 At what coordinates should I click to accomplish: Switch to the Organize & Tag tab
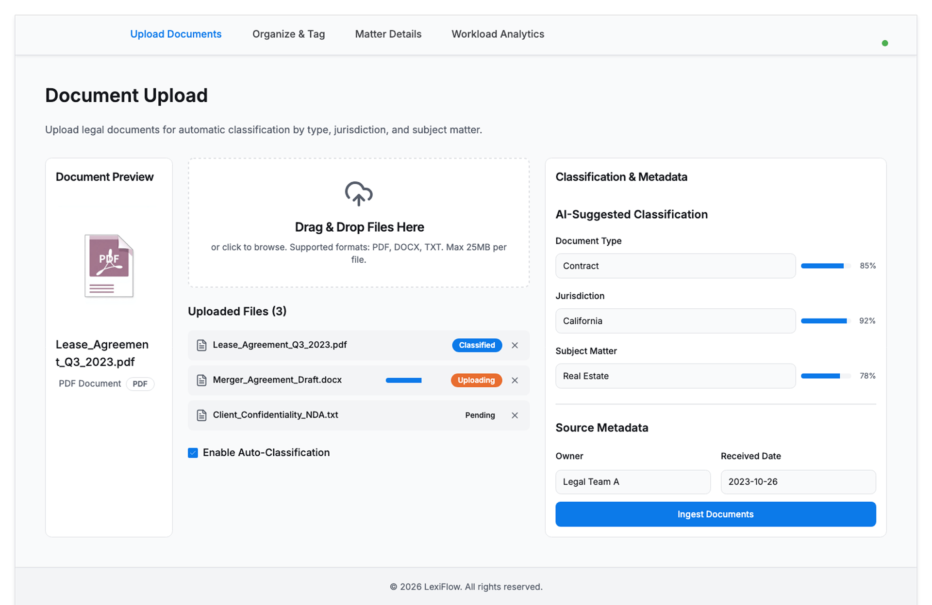pos(288,34)
